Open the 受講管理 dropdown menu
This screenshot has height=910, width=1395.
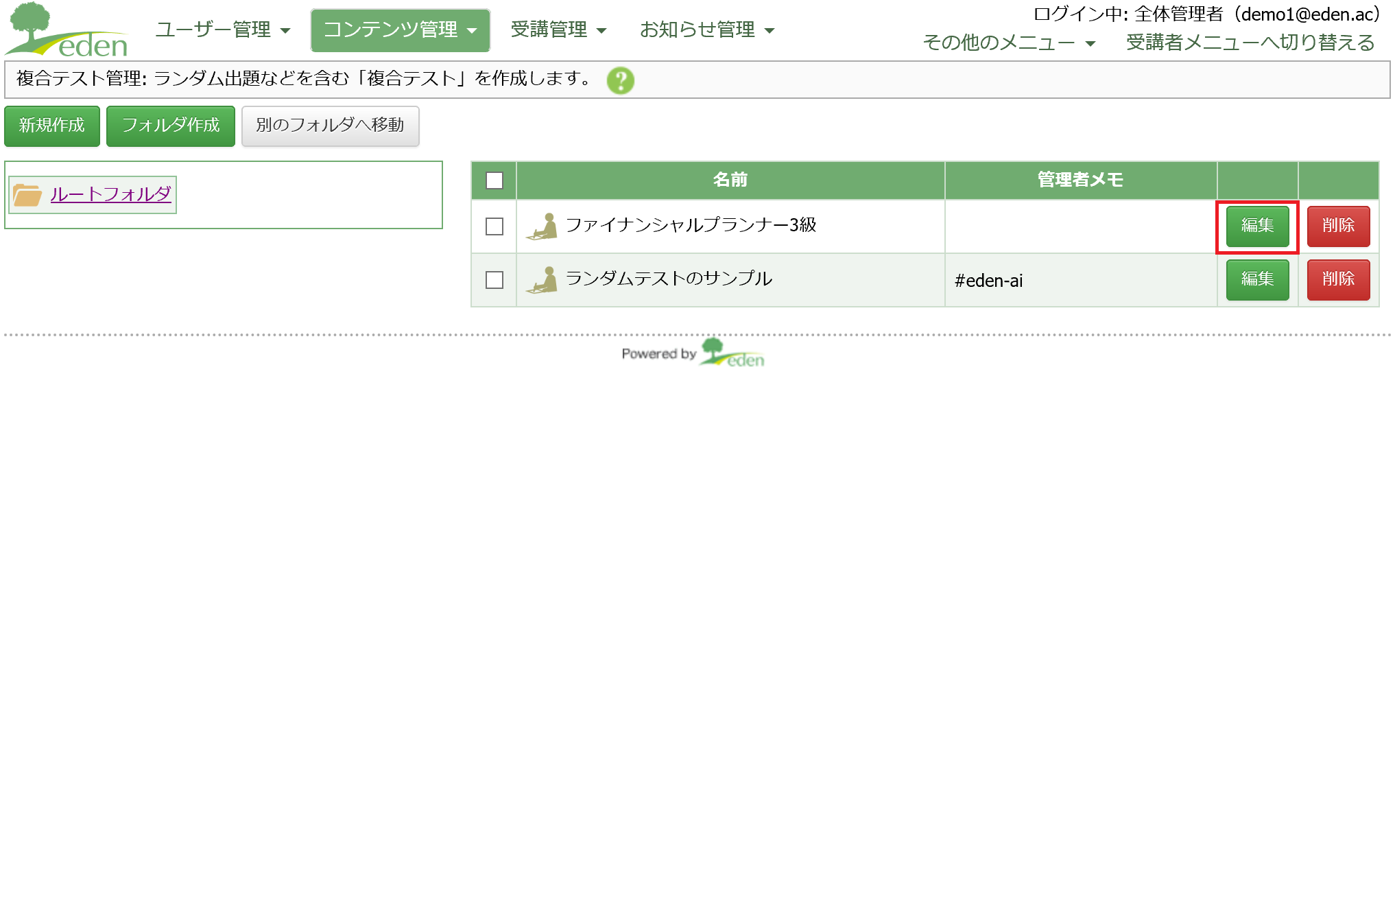click(558, 30)
